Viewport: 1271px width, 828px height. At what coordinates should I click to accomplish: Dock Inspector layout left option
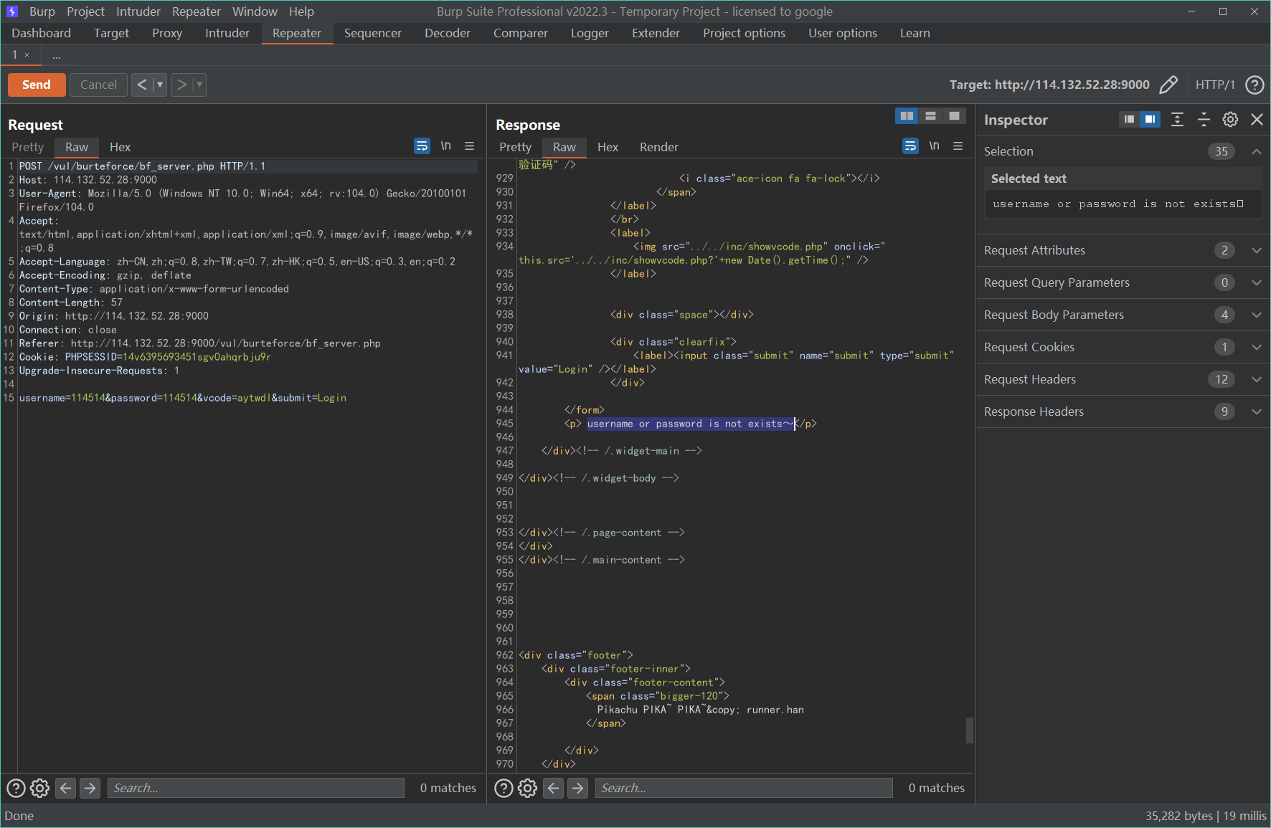click(1129, 120)
